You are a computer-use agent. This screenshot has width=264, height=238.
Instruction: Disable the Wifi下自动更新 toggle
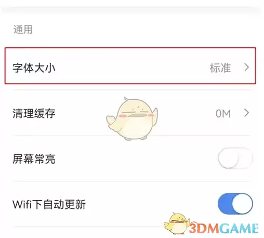(235, 204)
